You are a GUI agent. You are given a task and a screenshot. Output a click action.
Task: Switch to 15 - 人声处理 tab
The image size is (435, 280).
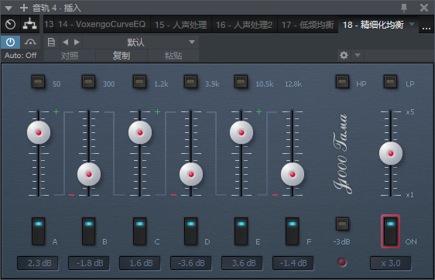(x=180, y=25)
